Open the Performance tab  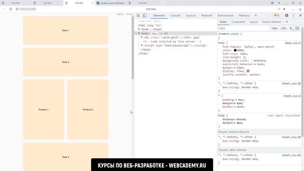tap(226, 16)
